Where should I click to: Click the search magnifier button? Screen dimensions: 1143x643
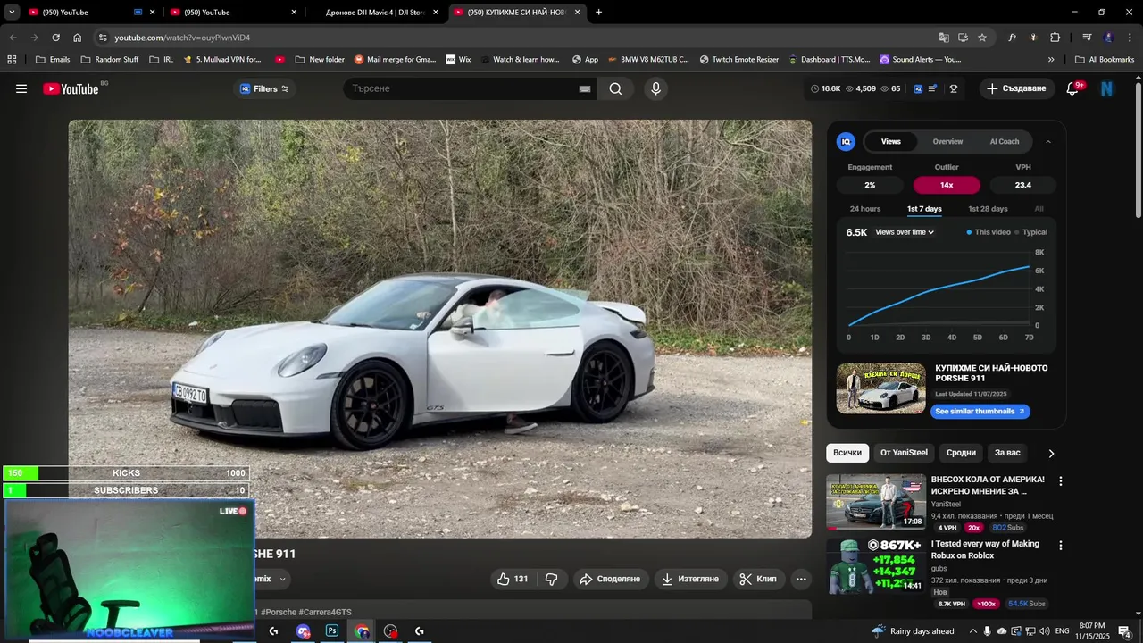pyautogui.click(x=615, y=88)
